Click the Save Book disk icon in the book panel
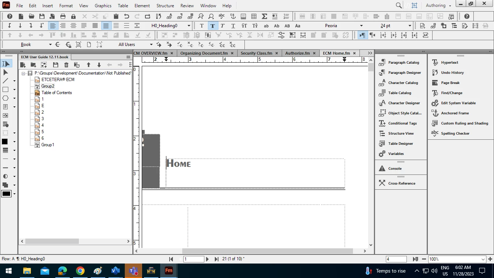 click(x=55, y=65)
